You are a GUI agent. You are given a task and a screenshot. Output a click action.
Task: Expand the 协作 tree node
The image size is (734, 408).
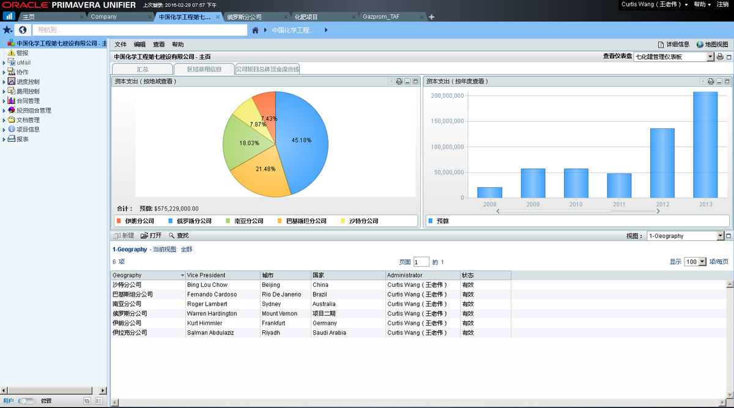[4, 72]
